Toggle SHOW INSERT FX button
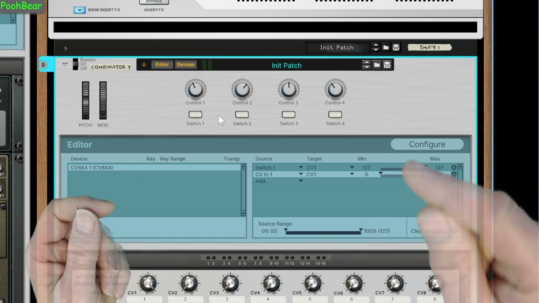The width and height of the screenshot is (539, 303). pos(79,10)
